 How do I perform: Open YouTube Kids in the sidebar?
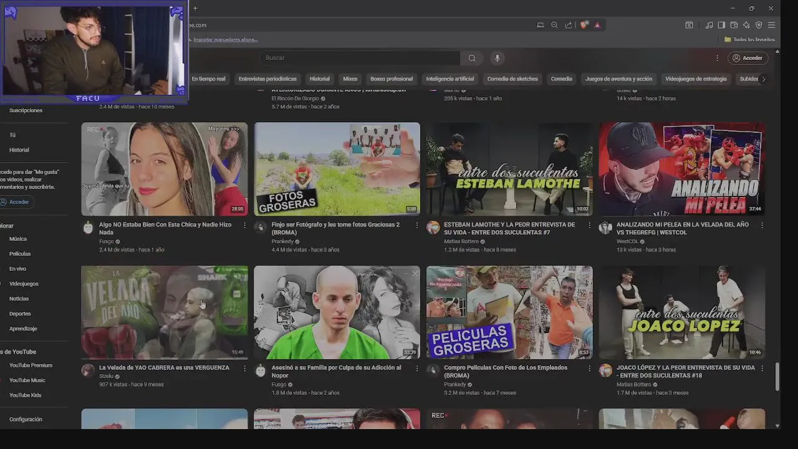pos(25,395)
